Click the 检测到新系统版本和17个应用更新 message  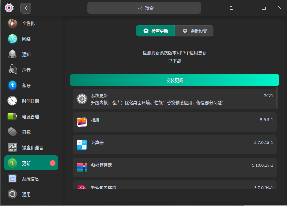175,53
